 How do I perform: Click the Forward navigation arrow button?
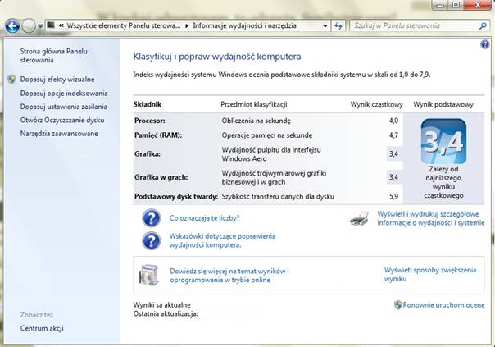coord(29,26)
